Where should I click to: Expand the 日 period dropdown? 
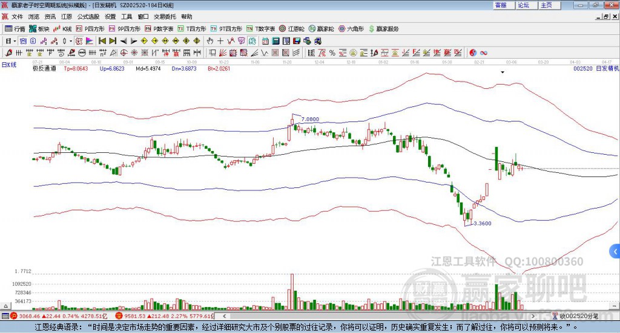point(15,41)
